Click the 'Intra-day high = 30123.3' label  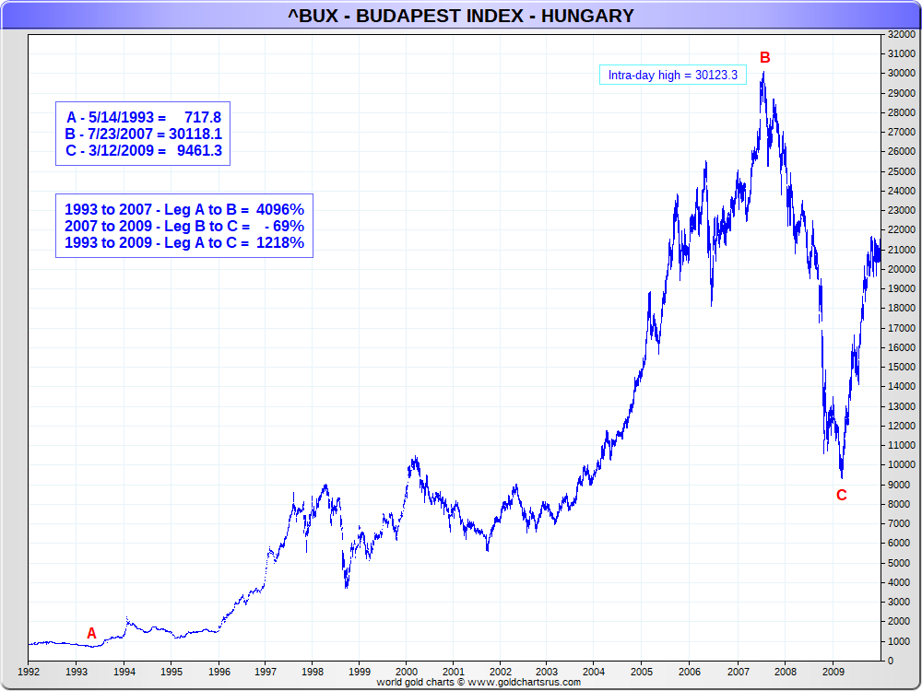673,75
